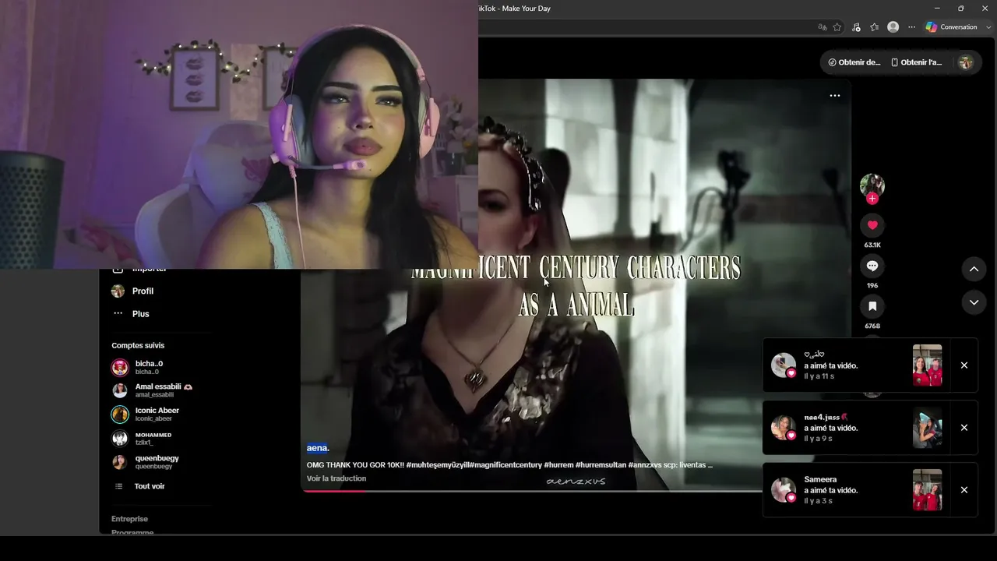Open the browser profile avatar
Screen dimensions: 997x561
point(893,27)
